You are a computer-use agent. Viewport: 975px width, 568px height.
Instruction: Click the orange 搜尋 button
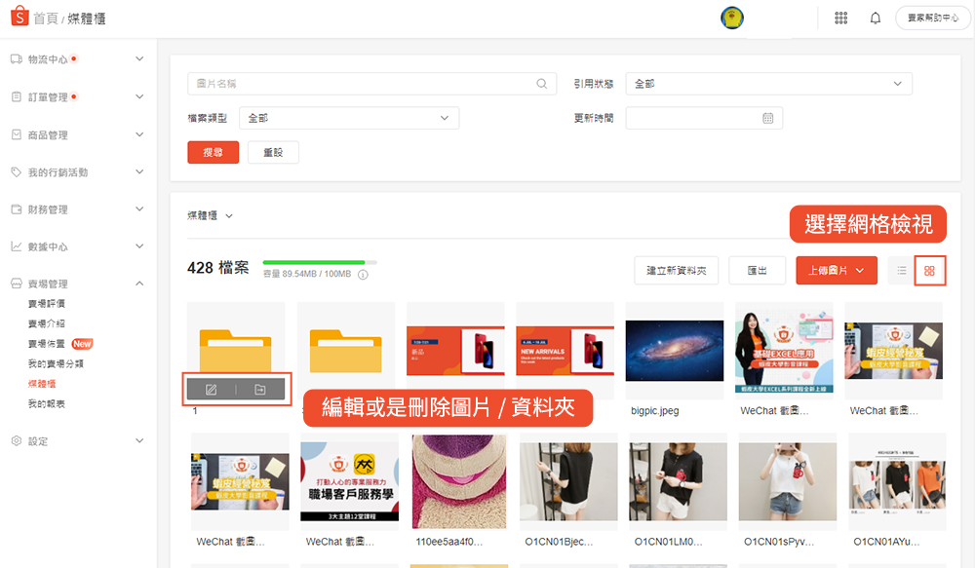(213, 153)
